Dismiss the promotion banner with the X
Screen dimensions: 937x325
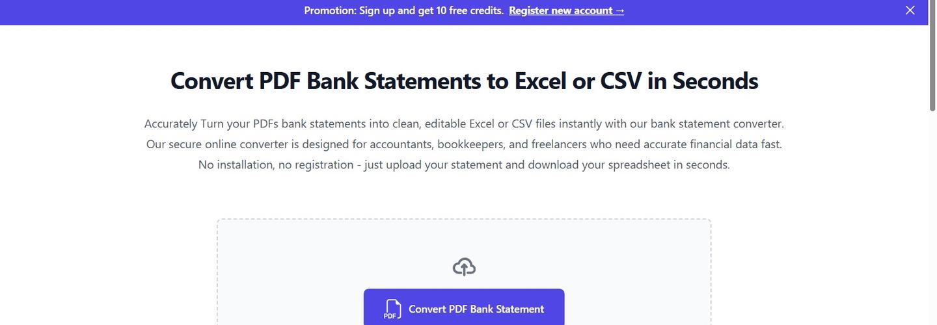(x=910, y=10)
